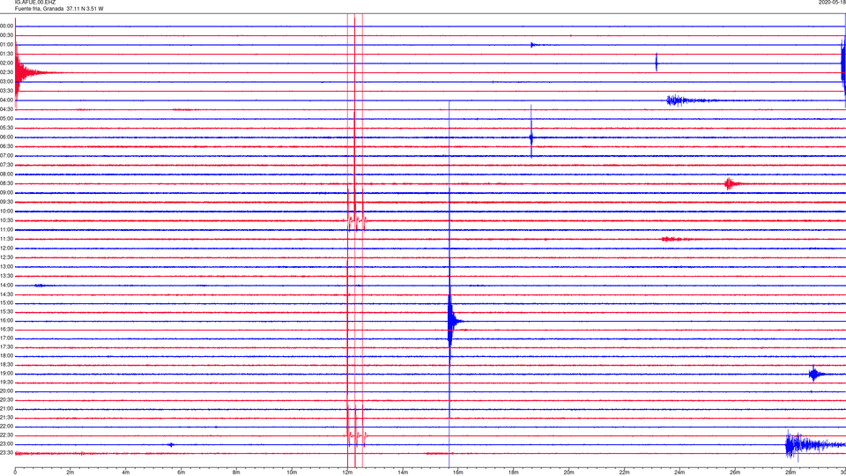
Task: Select the 01:00 trace time label
Action: click(x=7, y=45)
